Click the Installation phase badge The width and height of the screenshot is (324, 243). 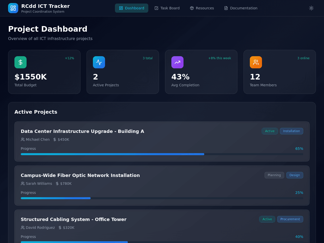(292, 131)
